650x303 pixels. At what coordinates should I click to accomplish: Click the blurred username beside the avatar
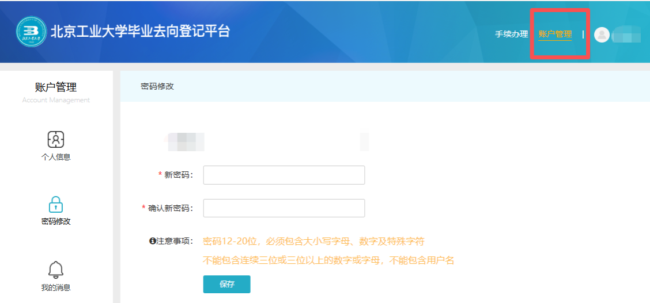tap(626, 36)
